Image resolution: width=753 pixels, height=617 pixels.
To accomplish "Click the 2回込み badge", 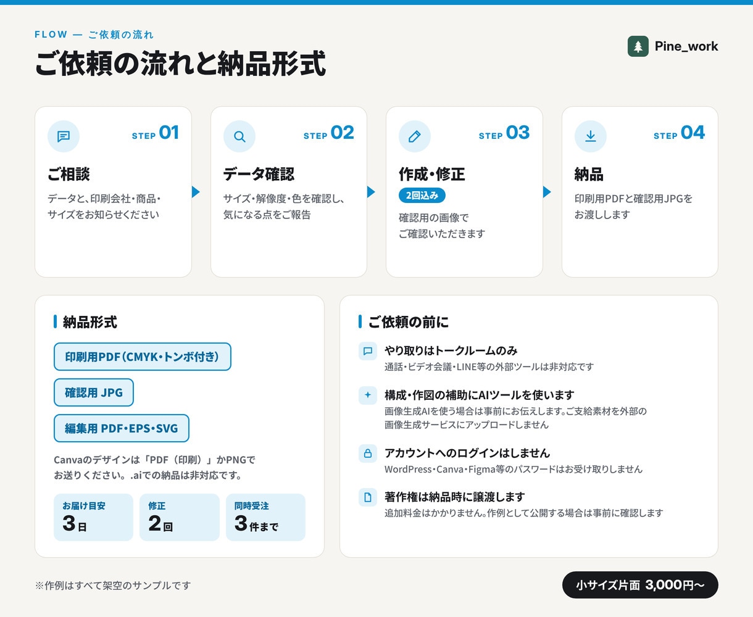I will pos(422,195).
